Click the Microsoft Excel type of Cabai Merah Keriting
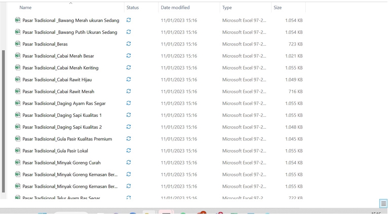The width and height of the screenshot is (392, 217). (244, 68)
